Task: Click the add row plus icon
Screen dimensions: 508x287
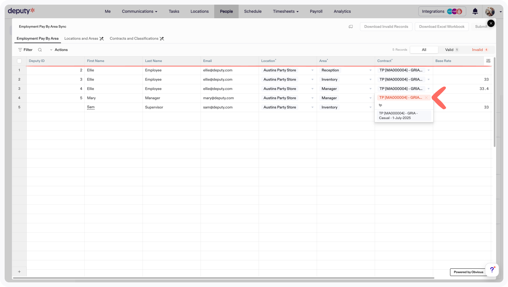Action: [x=19, y=272]
